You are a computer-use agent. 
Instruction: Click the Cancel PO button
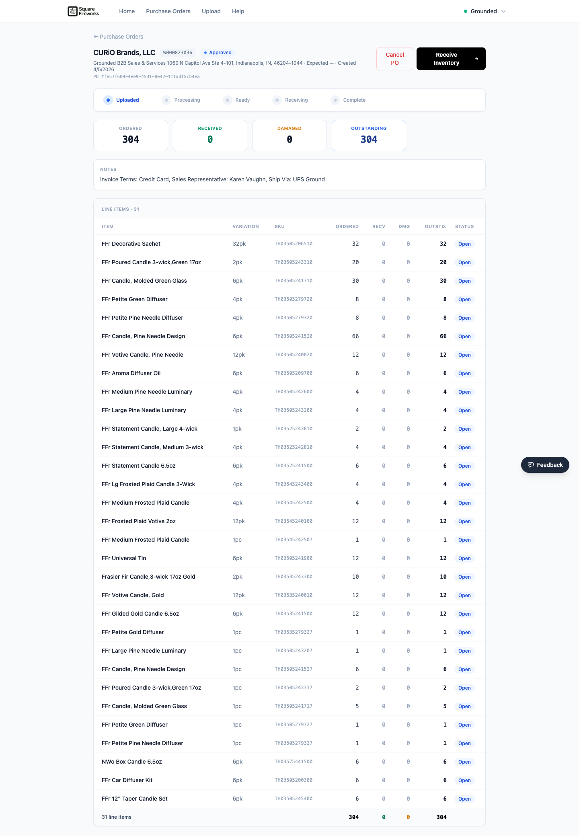(x=395, y=59)
